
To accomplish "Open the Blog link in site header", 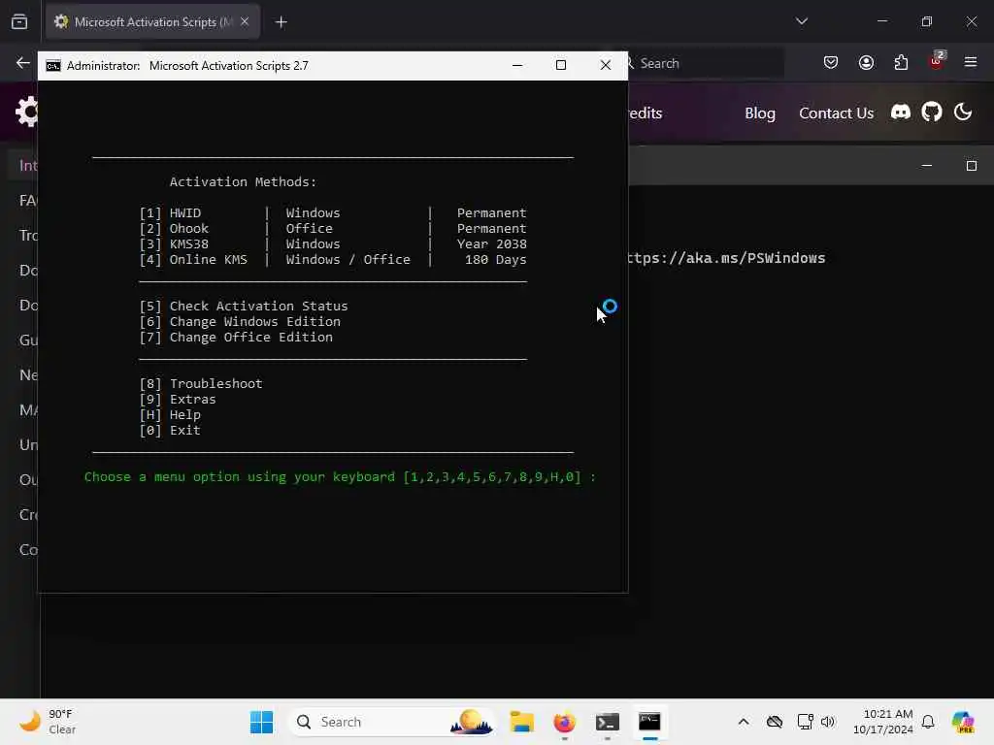I will (759, 113).
